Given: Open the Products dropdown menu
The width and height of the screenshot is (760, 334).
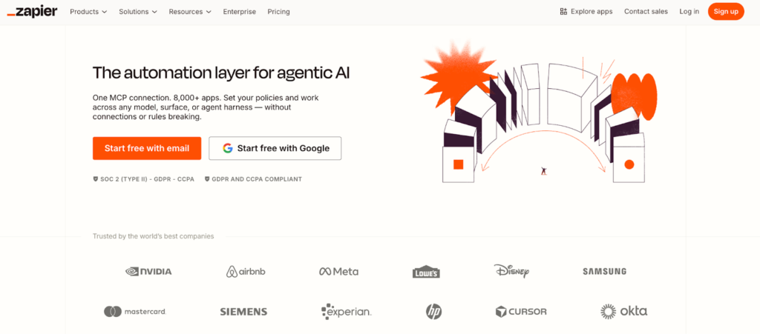Looking at the screenshot, I should pos(89,12).
